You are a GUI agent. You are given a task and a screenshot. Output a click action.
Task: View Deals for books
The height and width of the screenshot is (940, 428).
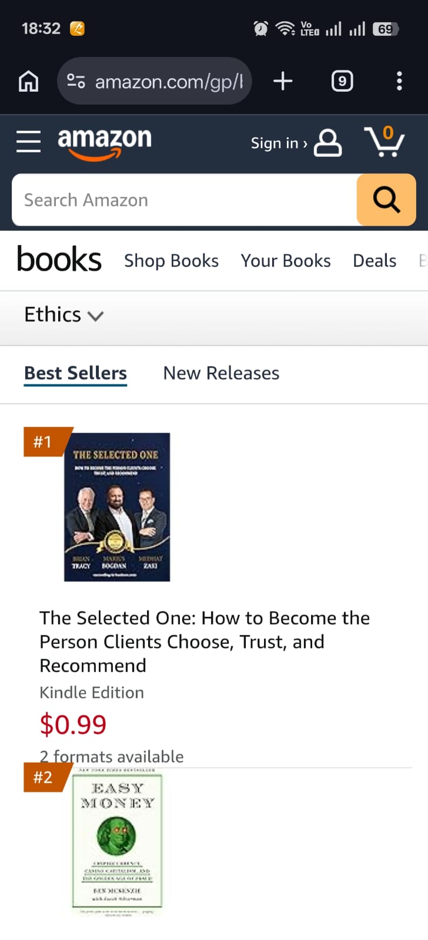tap(374, 260)
